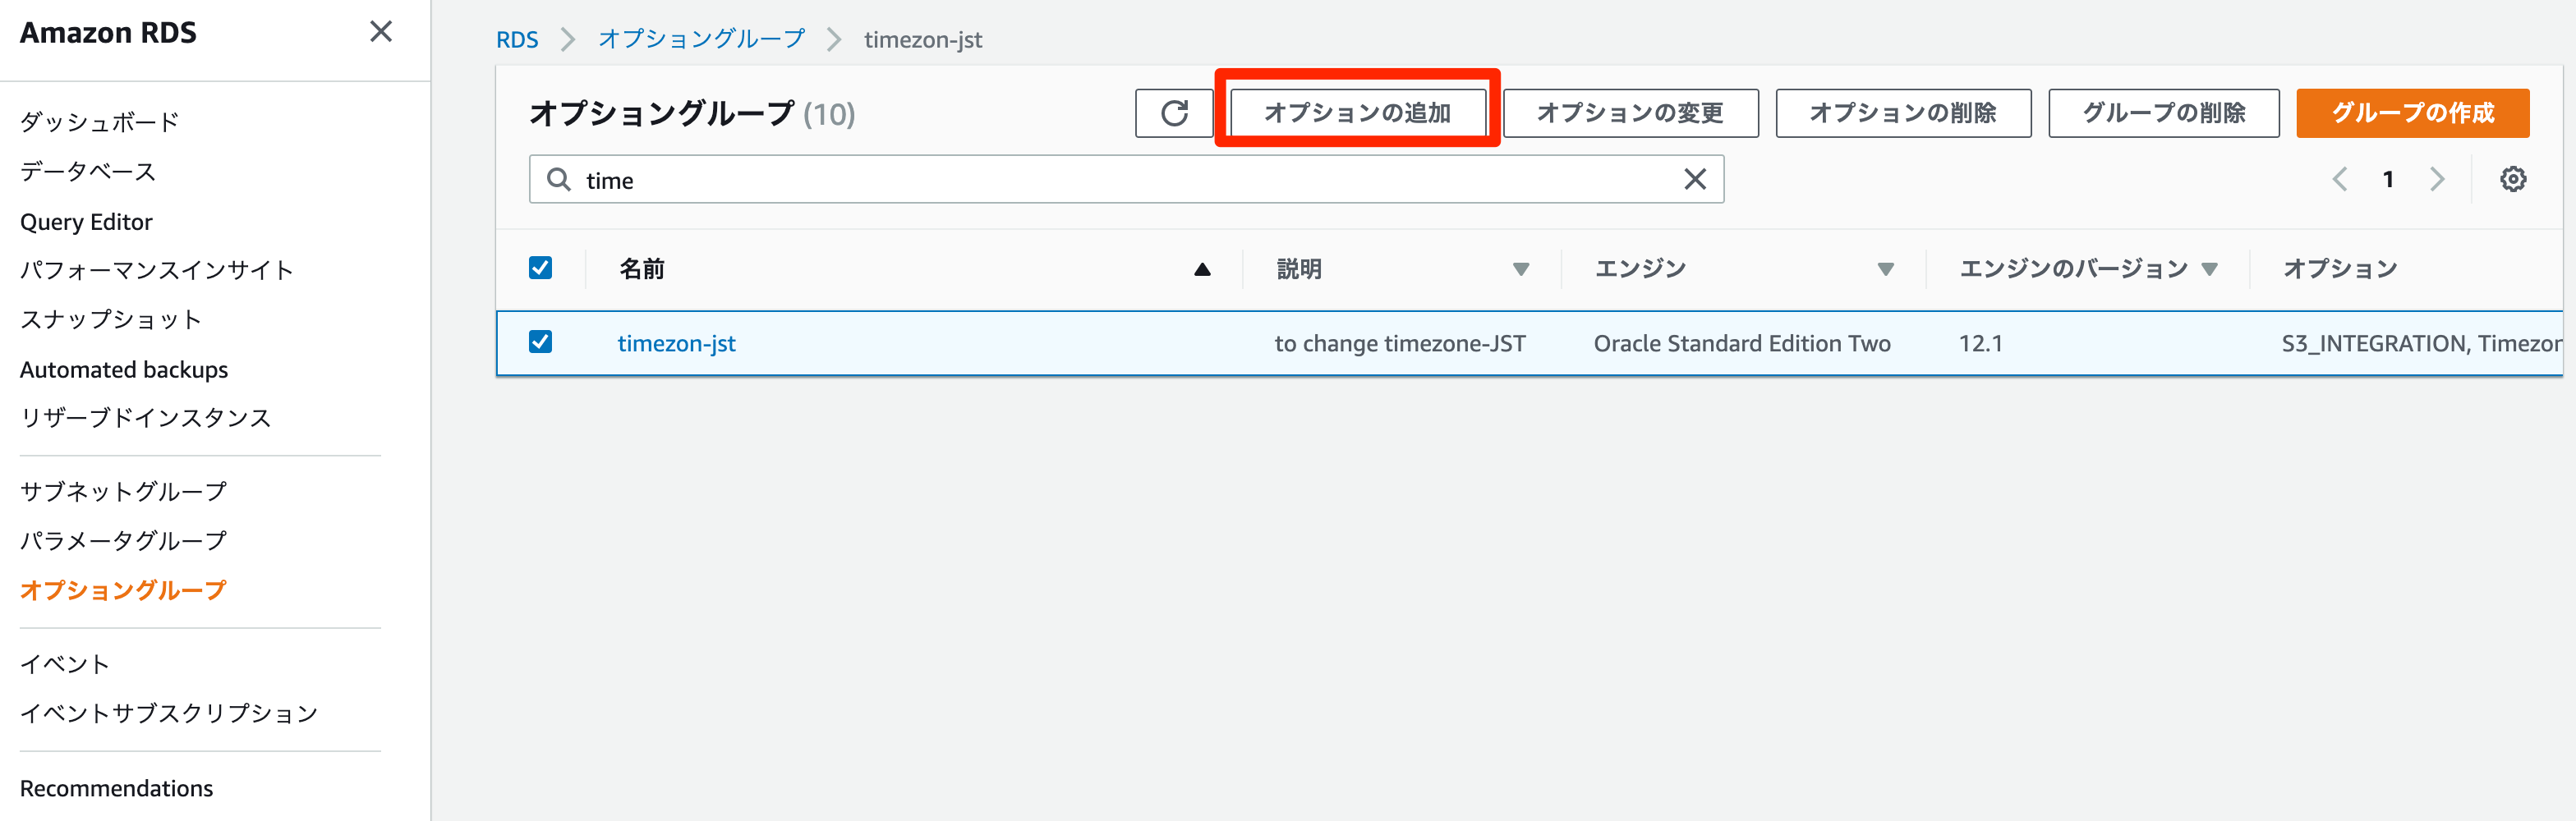Sort by エンジンのバージョン column arrow
The width and height of the screenshot is (2576, 821).
pyautogui.click(x=2210, y=269)
